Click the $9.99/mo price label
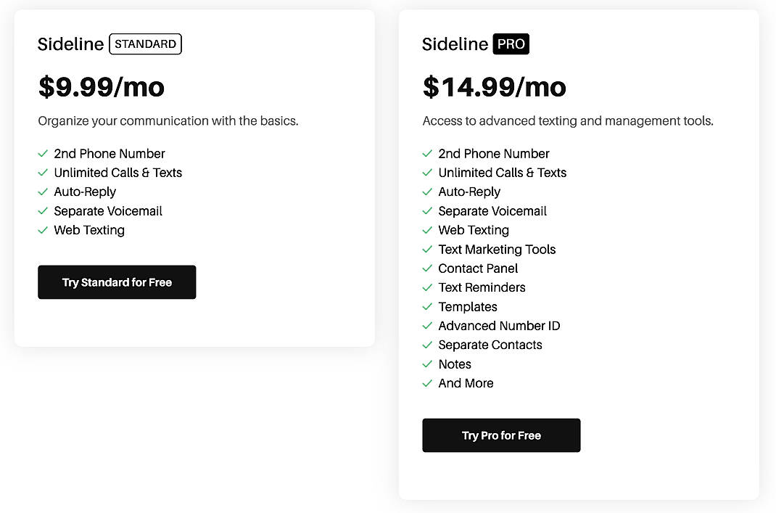The width and height of the screenshot is (776, 513). click(x=101, y=87)
